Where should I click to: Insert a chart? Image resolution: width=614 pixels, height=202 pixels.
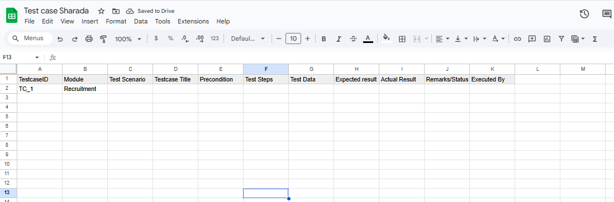(x=547, y=39)
